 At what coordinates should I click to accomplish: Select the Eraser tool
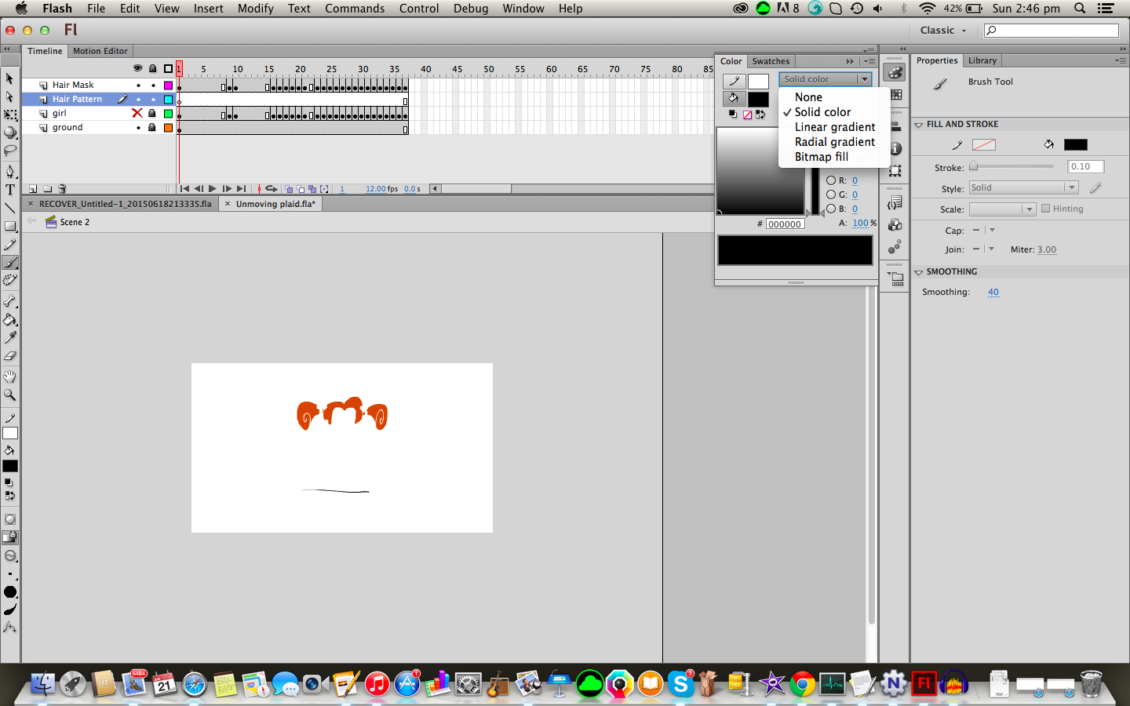10,355
